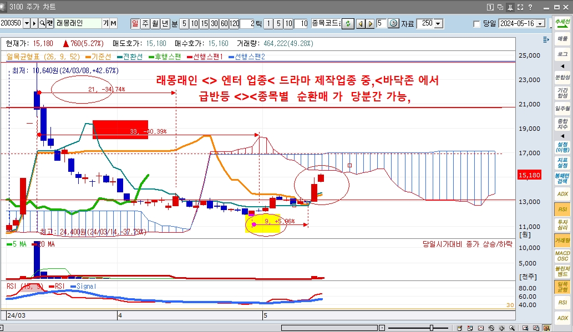Image resolution: width=573 pixels, height=332 pixels.
Task: Open the stock code 200350 dropdown
Action: (26, 23)
